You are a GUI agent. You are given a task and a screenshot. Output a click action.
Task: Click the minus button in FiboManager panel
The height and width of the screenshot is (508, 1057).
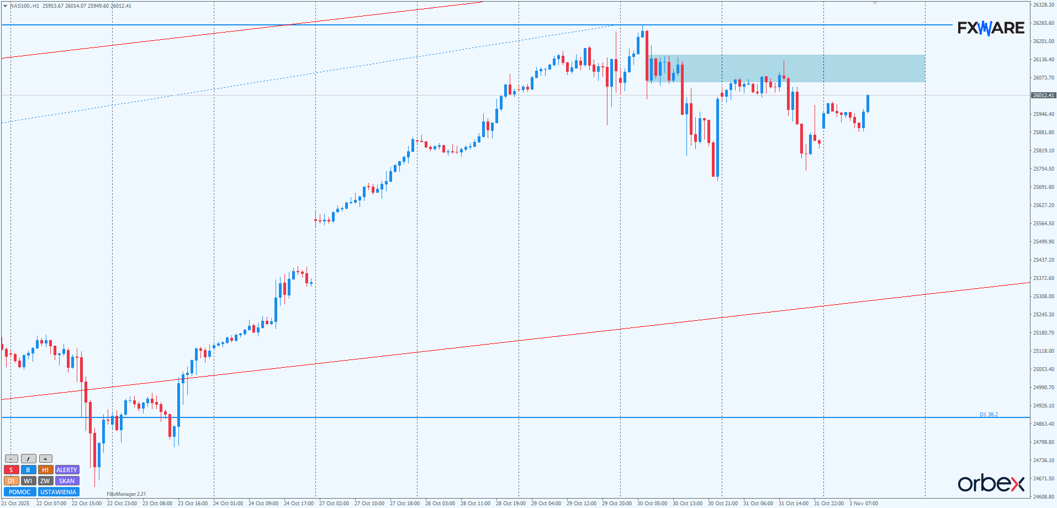pyautogui.click(x=11, y=459)
